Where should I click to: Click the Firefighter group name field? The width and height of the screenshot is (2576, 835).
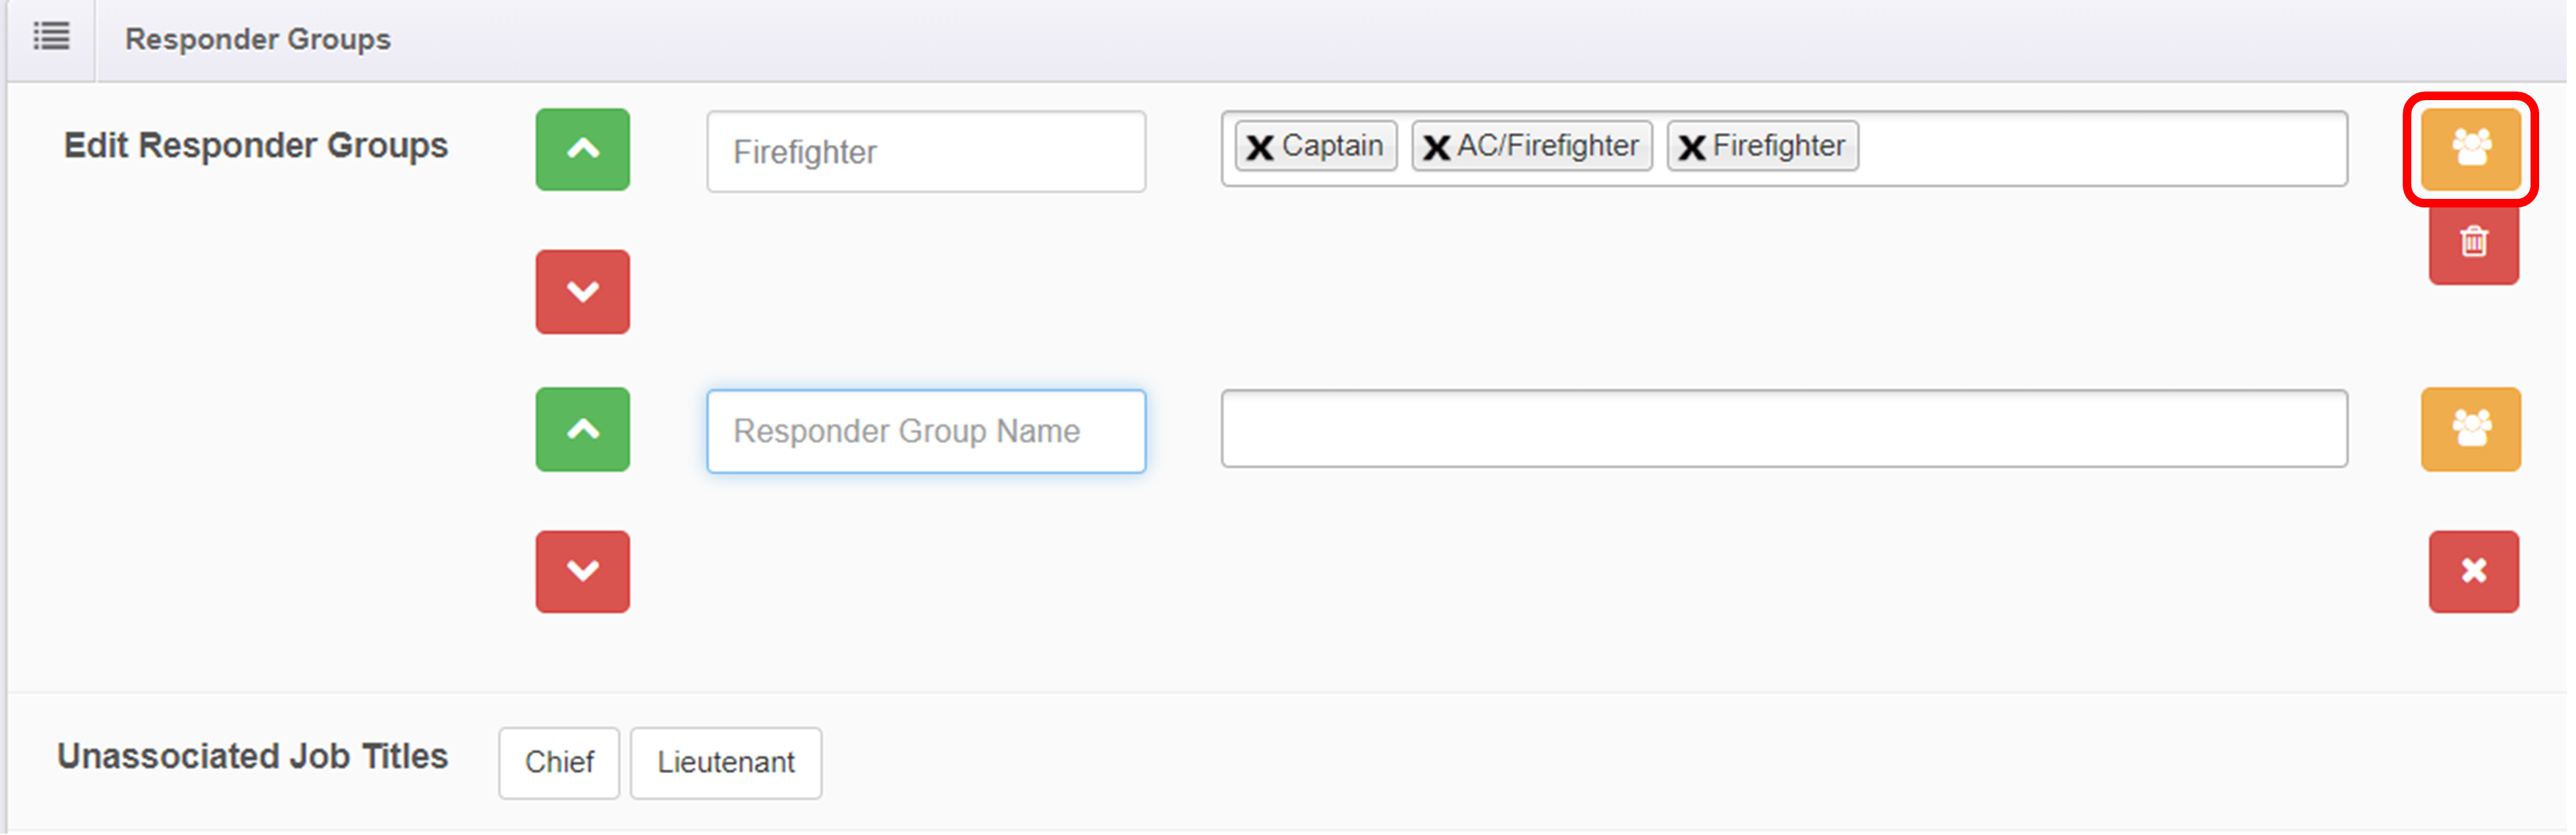pos(927,152)
